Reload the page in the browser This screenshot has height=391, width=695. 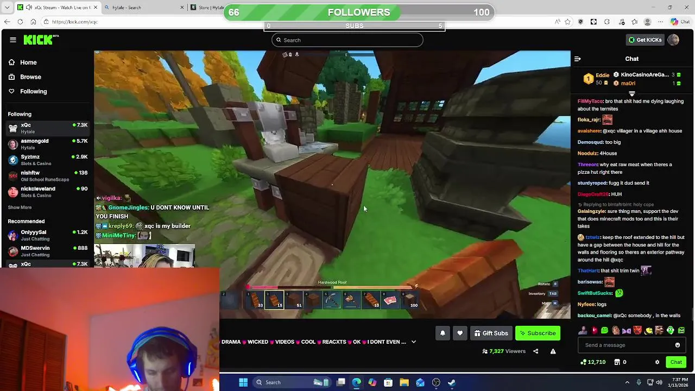20,22
